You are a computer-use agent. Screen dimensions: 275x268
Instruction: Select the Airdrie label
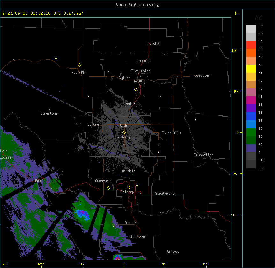pos(129,171)
